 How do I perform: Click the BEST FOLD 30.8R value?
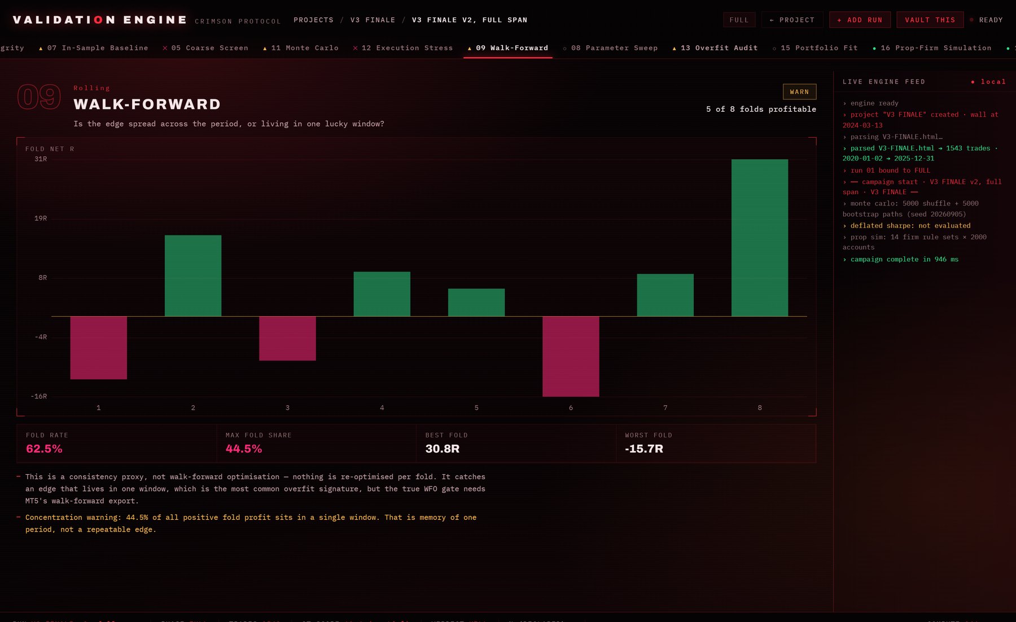click(x=442, y=449)
